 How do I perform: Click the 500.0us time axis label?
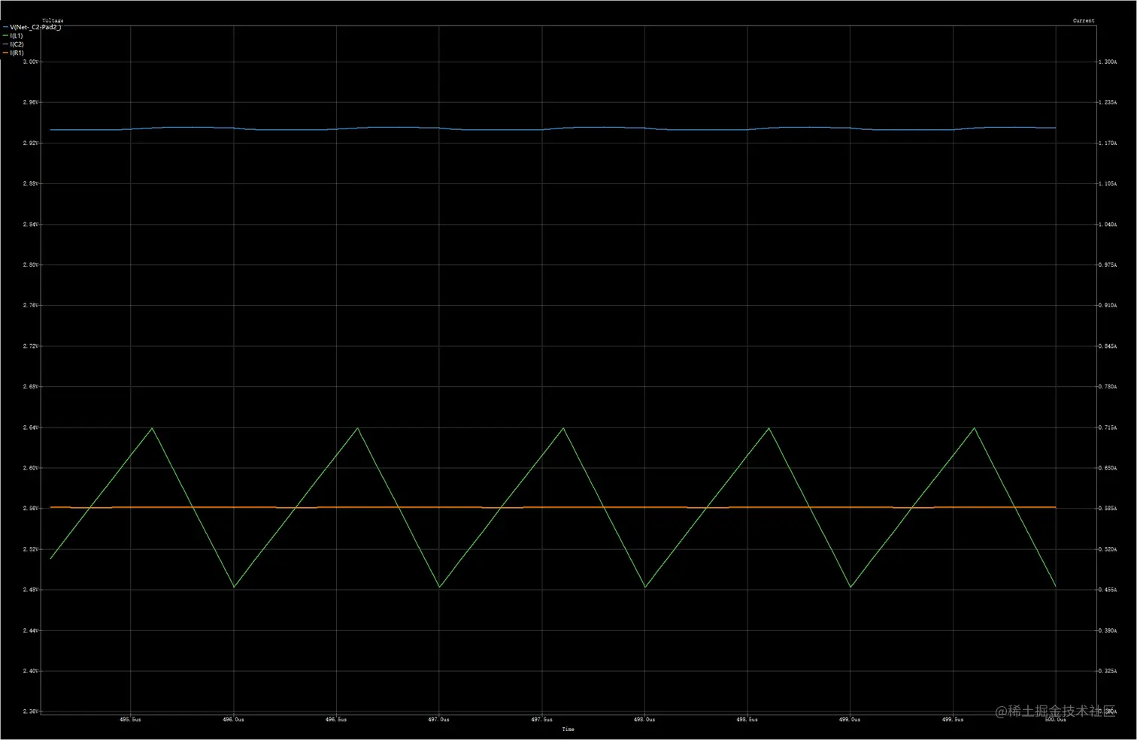click(1055, 720)
